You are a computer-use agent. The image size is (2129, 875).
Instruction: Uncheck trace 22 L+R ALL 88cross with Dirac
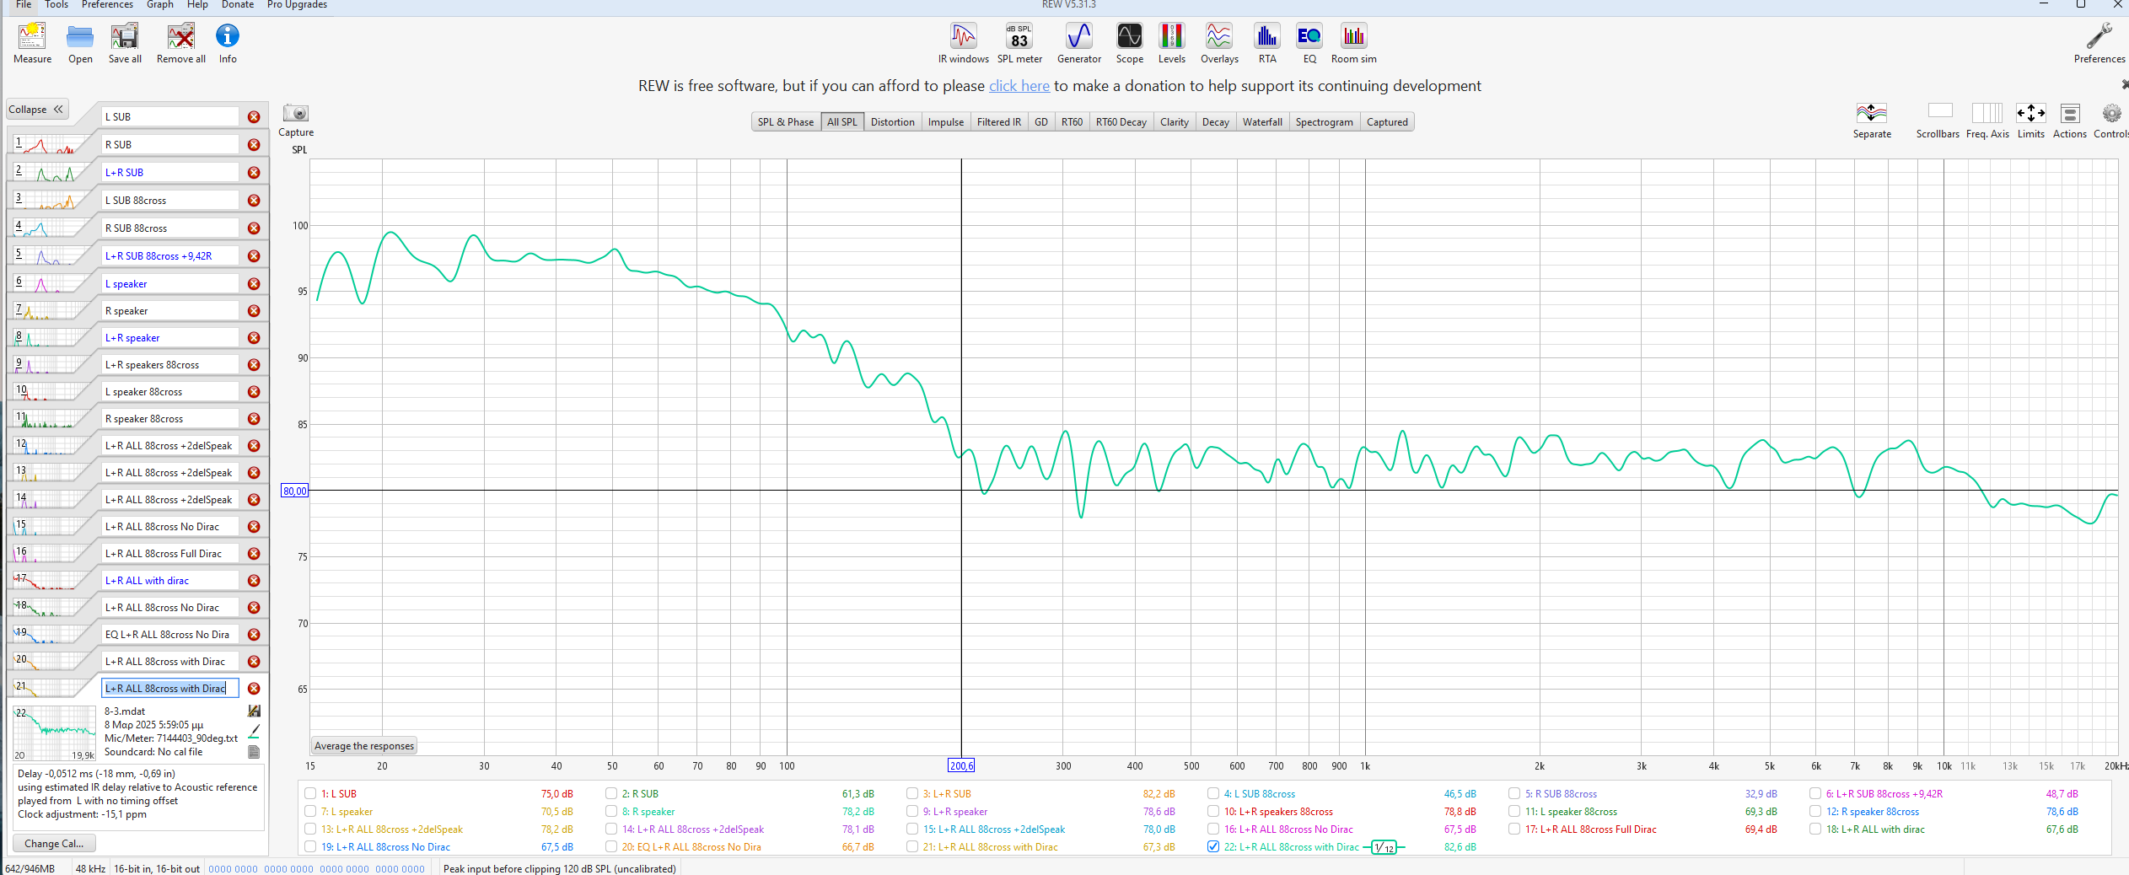coord(1213,847)
